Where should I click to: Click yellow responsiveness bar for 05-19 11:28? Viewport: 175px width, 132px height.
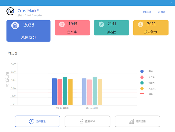[70, 92]
